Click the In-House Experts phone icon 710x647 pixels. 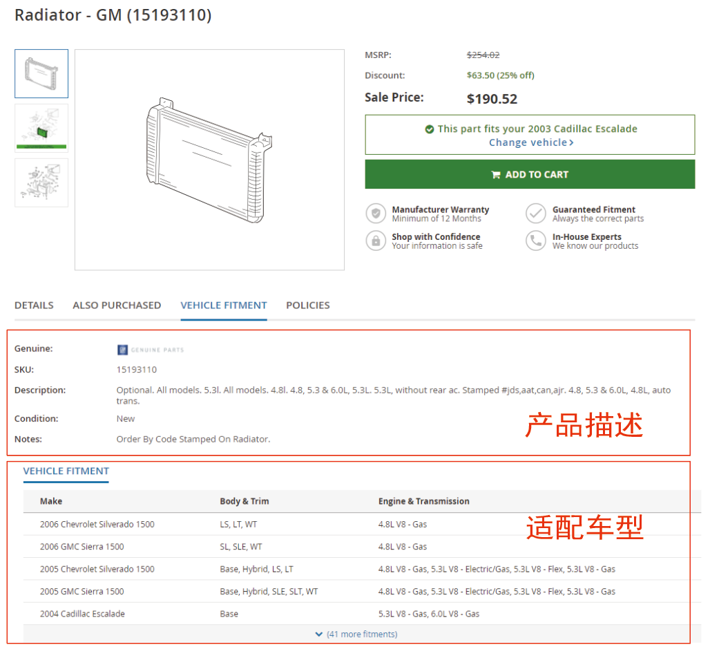pyautogui.click(x=536, y=241)
